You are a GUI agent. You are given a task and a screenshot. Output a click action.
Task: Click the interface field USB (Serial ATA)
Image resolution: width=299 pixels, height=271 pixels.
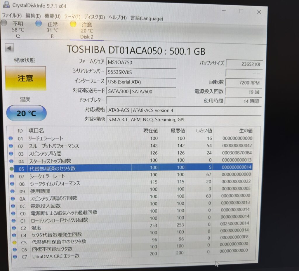[x=141, y=82]
